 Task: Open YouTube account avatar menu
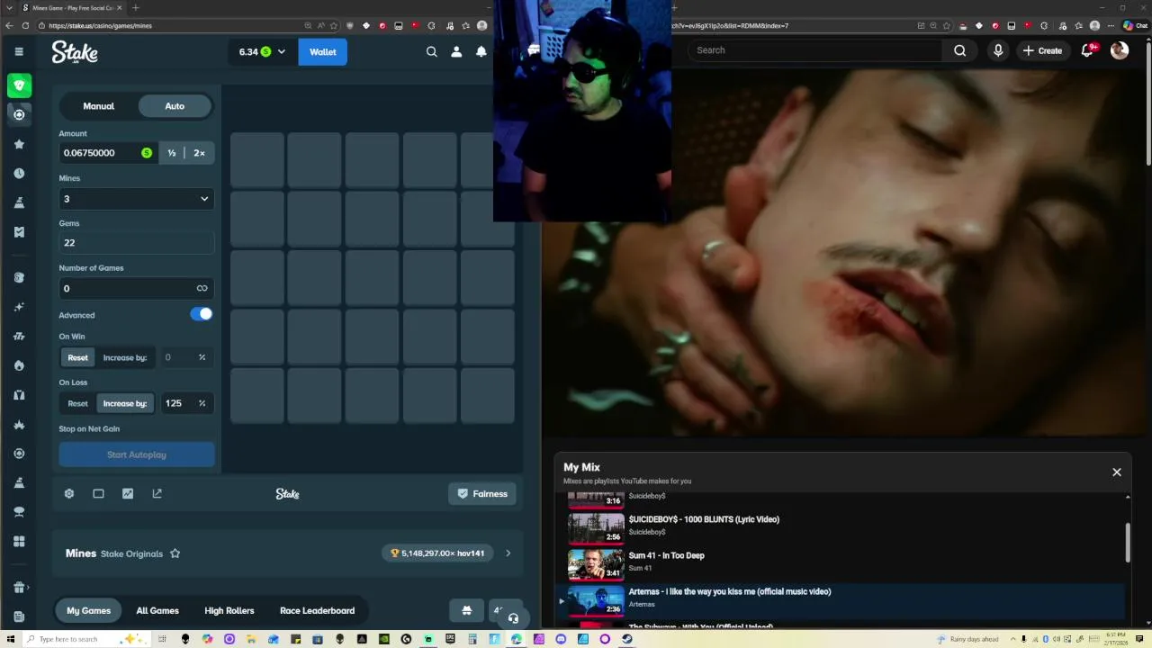click(x=1120, y=50)
